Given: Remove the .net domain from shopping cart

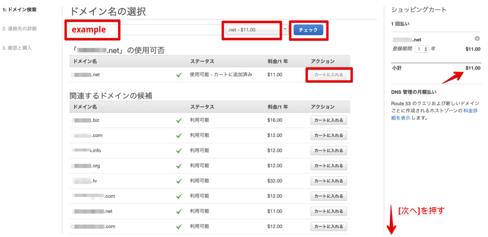Looking at the screenshot, I should [x=477, y=39].
